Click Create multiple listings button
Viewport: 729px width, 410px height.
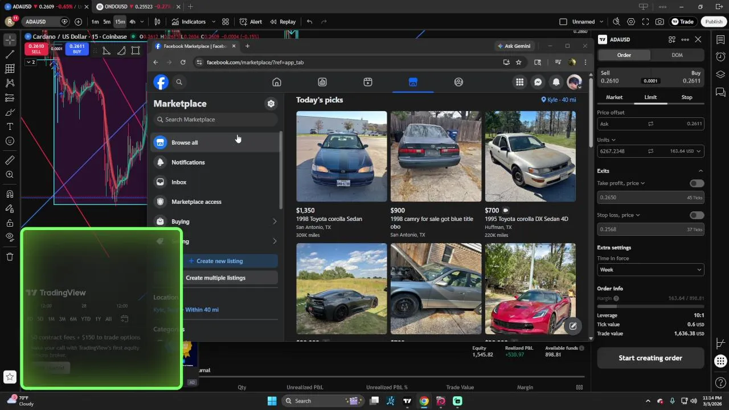(x=215, y=278)
